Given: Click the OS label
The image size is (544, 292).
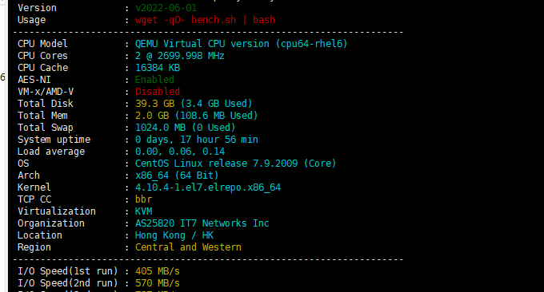Looking at the screenshot, I should pyautogui.click(x=23, y=164).
